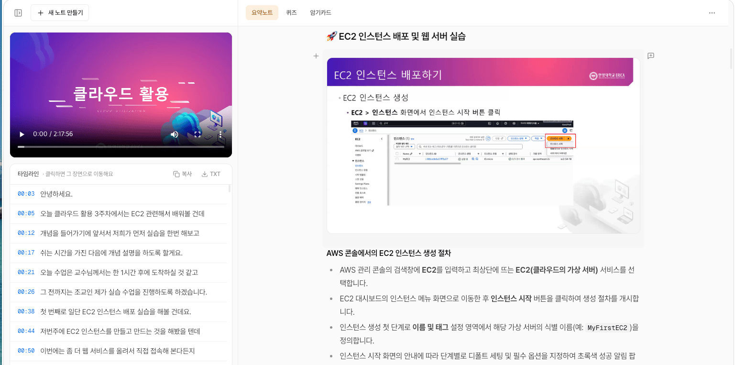
Task: Click subheading AWS 콘솔에서의 EC2 인스턴스 생성 절차
Action: 389,253
